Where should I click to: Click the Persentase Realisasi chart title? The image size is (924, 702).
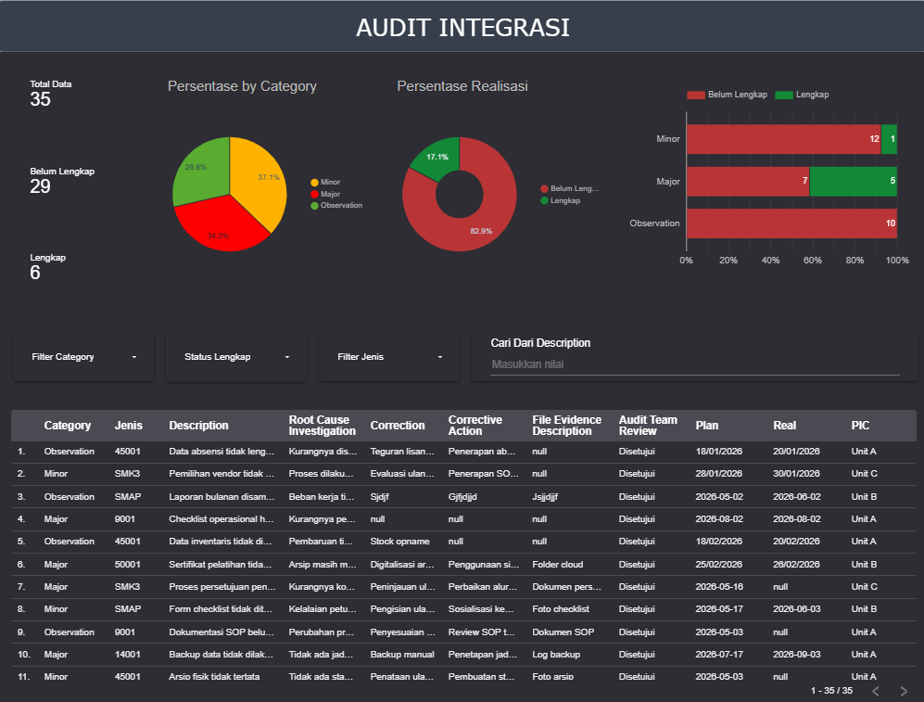(462, 86)
